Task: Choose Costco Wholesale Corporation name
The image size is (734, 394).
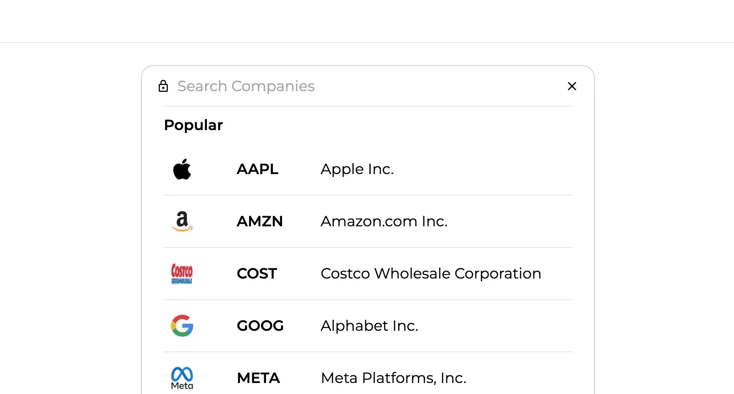Action: [x=431, y=274]
